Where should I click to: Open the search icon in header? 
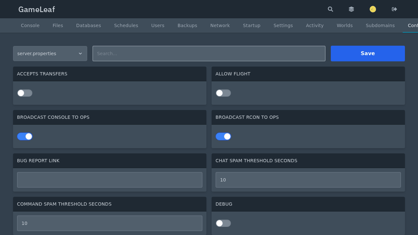coord(330,9)
